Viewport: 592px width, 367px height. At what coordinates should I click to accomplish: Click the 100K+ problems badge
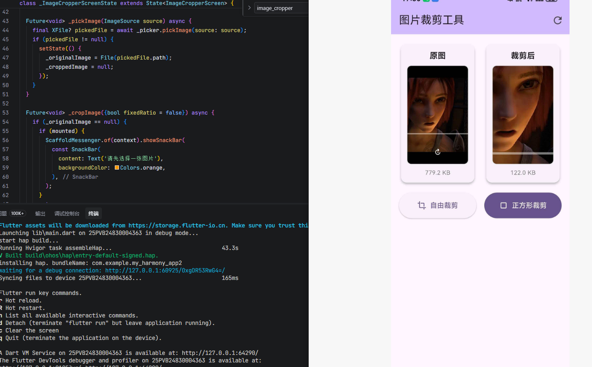(x=17, y=213)
